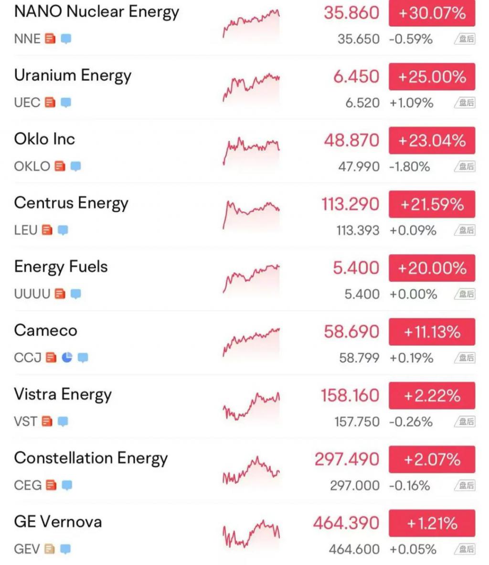Viewport: 489px width, 565px height.
Task: Open the GEV pale yellow news icon
Action: click(50, 549)
